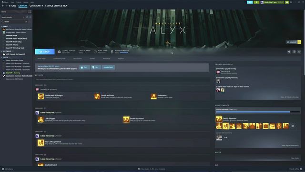Click the Maybe Later button
Image resolution: width=305 pixels, height=172 pixels.
click(108, 67)
